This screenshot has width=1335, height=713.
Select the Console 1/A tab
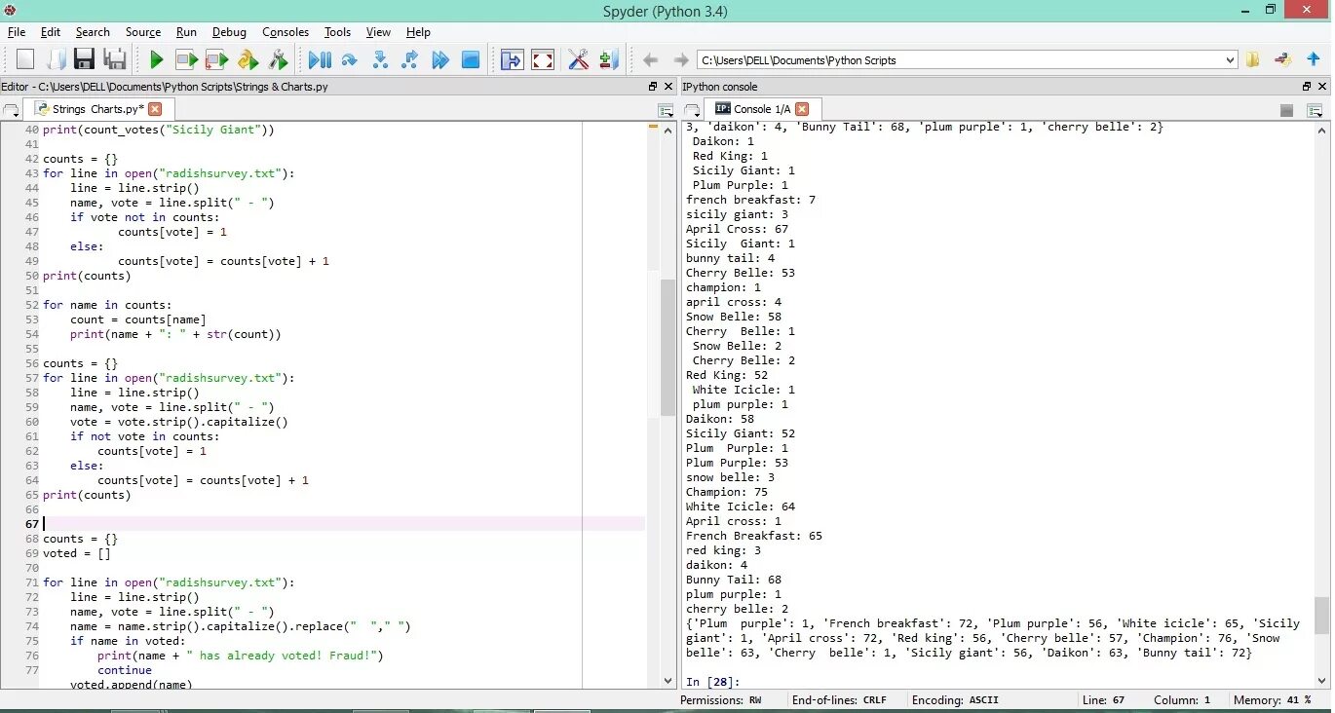(x=762, y=109)
